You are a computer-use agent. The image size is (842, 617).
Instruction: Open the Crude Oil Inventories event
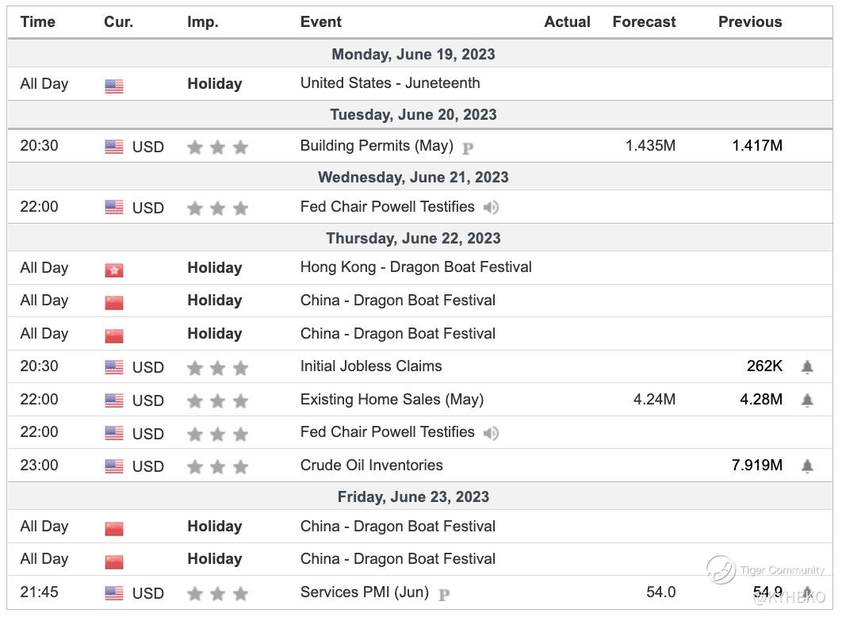[x=371, y=465]
